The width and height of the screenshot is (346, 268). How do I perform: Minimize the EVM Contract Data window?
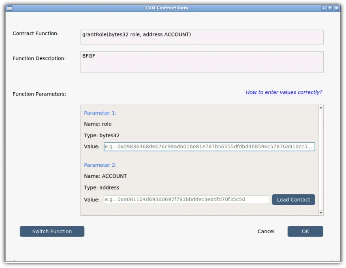click(x=323, y=8)
